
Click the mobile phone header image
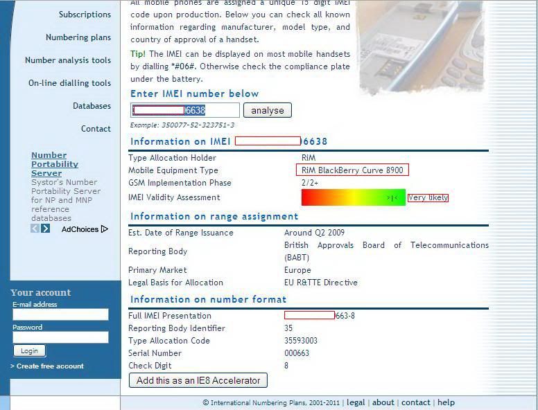[x=422, y=46]
